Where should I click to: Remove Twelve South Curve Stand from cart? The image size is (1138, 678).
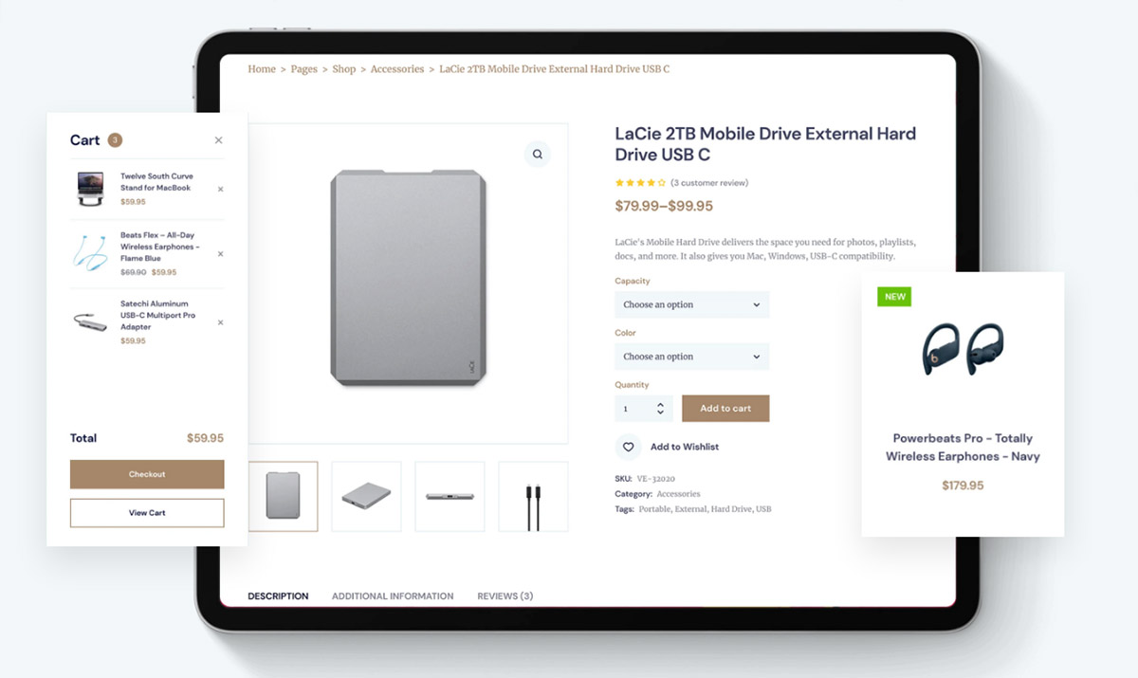tap(221, 189)
